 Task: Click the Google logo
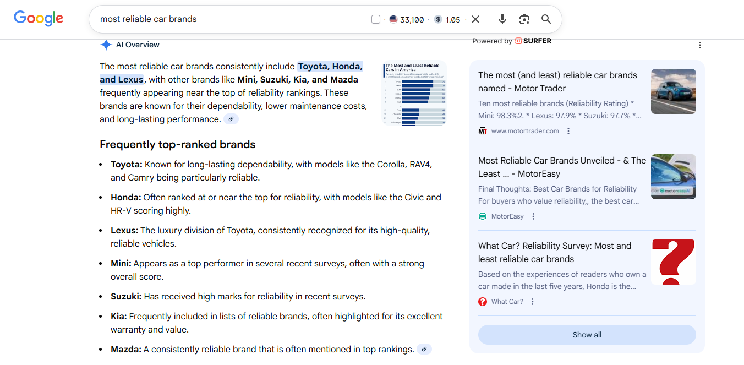click(39, 18)
